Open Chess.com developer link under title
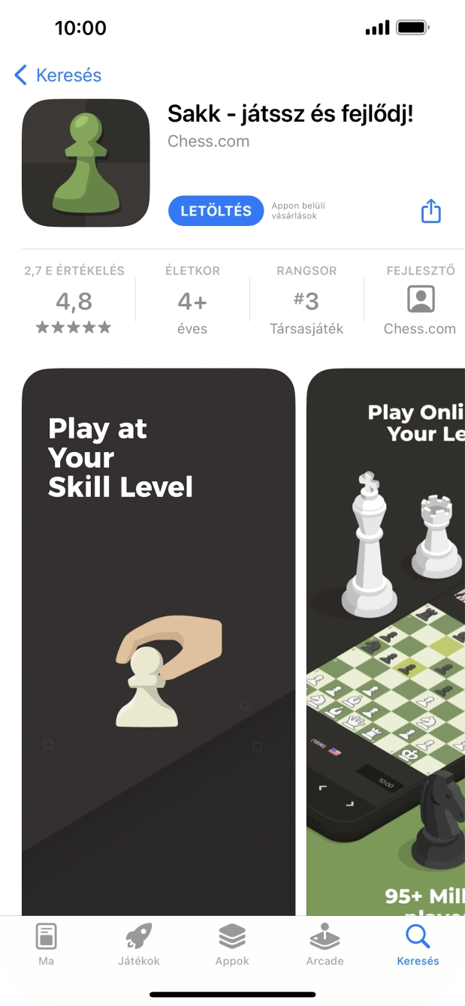 208,141
